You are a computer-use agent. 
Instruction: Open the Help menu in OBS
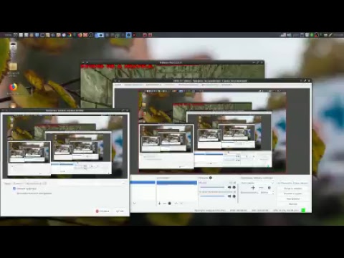[227, 85]
